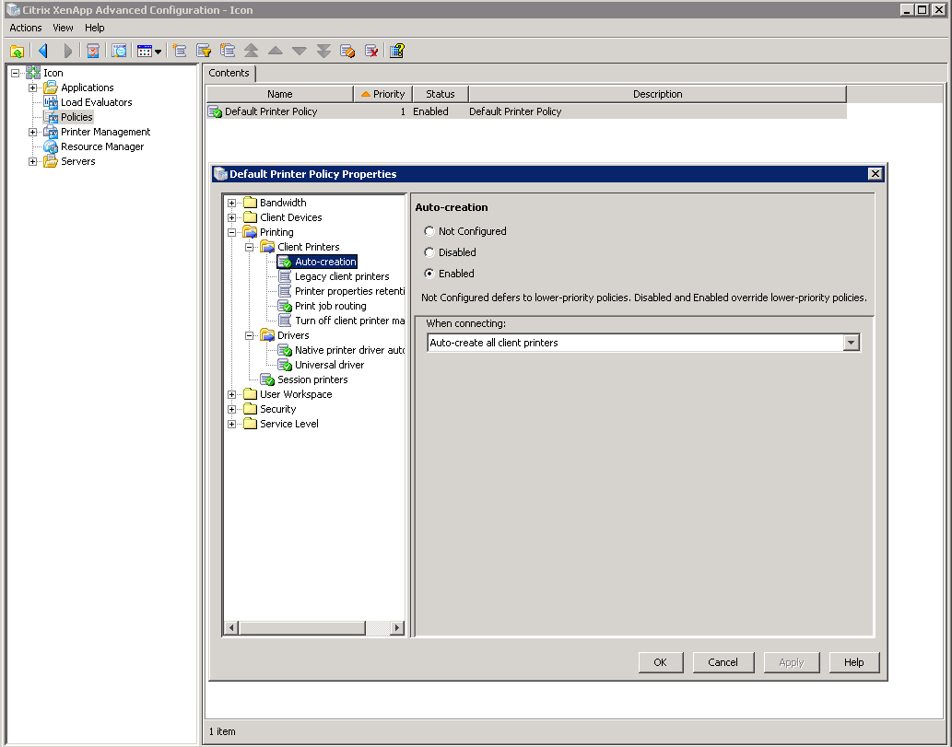This screenshot has width=952, height=747.
Task: Click the create new policy toolbar icon
Action: tap(179, 51)
